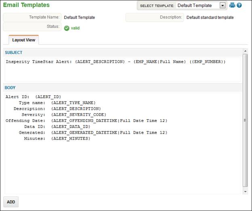Click the {ALERT_TYPE_NAME} placeholder

[73, 103]
